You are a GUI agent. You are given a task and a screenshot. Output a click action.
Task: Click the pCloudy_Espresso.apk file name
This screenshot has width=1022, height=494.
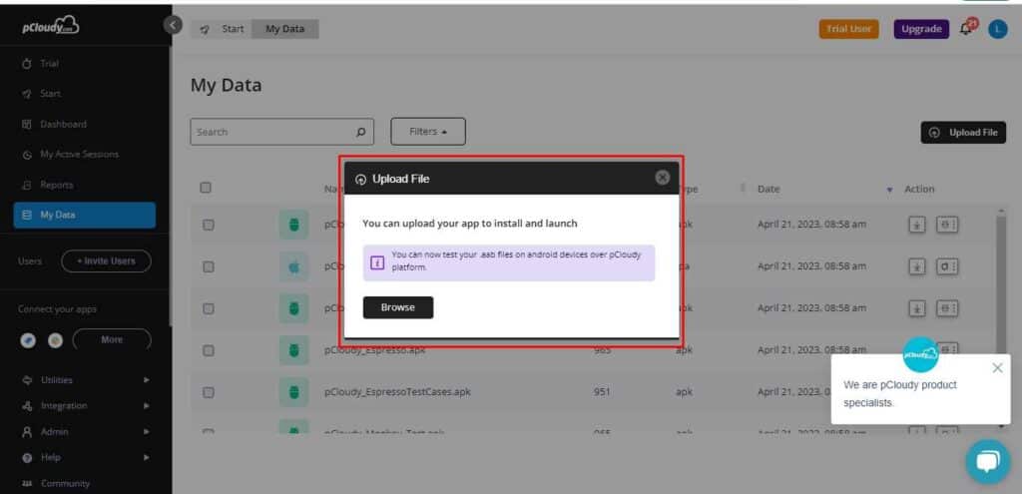point(375,350)
